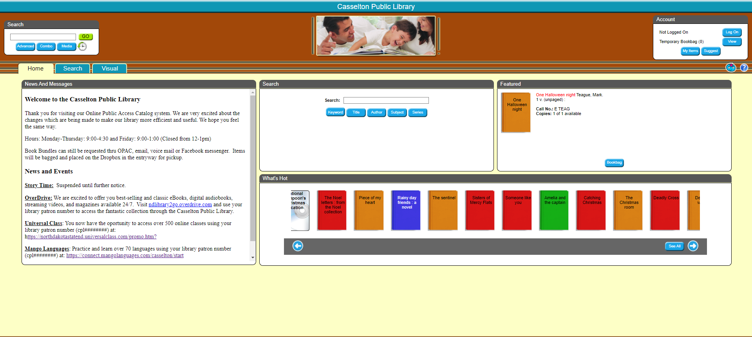Click the search history clock icon
This screenshot has width=752, height=337.
[82, 47]
